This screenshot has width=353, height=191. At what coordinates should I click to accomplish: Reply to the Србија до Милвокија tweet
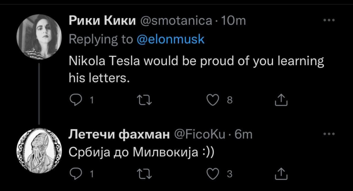(74, 174)
